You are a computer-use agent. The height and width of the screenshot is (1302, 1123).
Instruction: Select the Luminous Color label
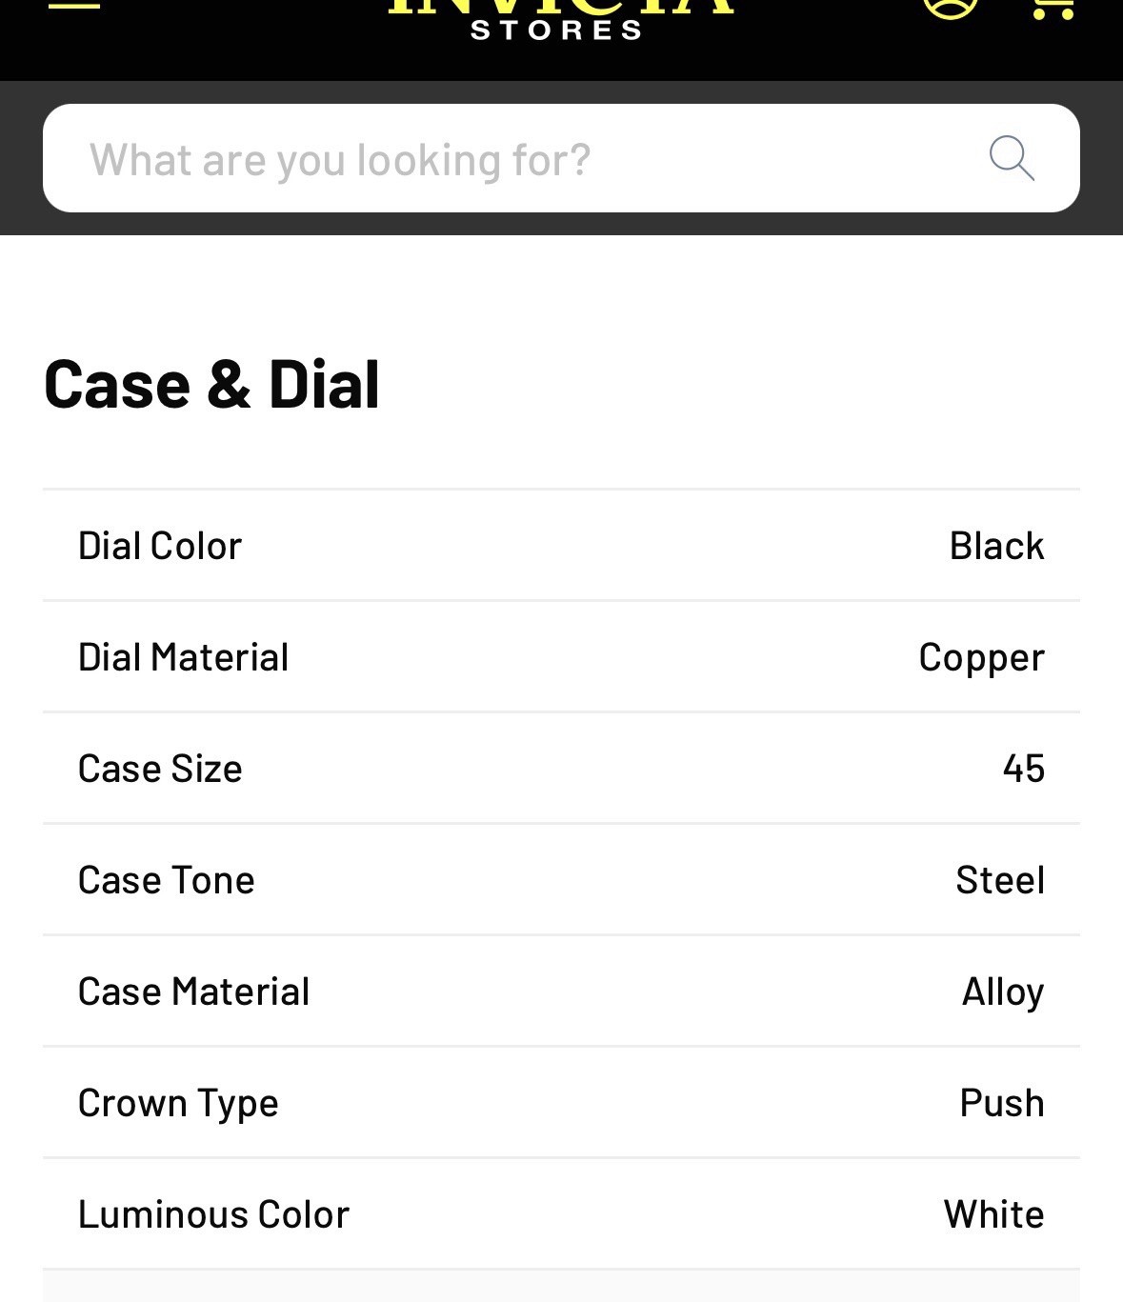pos(213,1214)
